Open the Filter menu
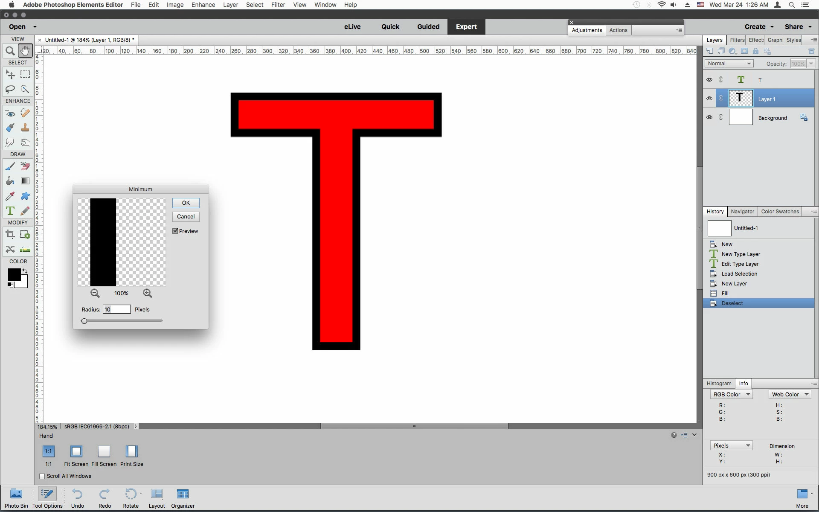 [278, 5]
